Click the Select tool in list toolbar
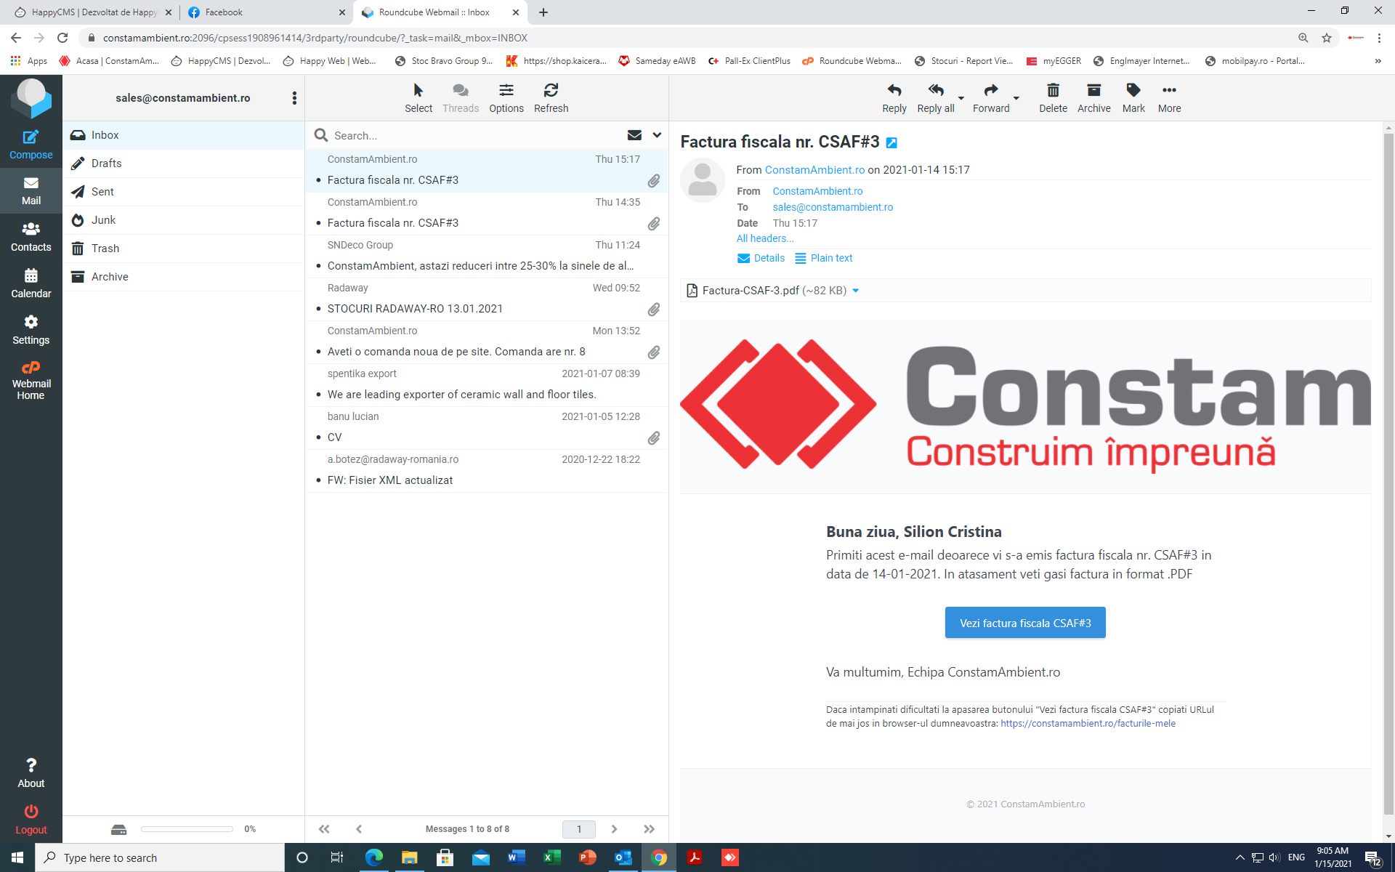This screenshot has height=872, width=1395. pos(418,98)
